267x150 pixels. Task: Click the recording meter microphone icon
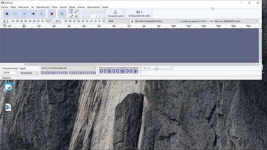pos(5,21)
